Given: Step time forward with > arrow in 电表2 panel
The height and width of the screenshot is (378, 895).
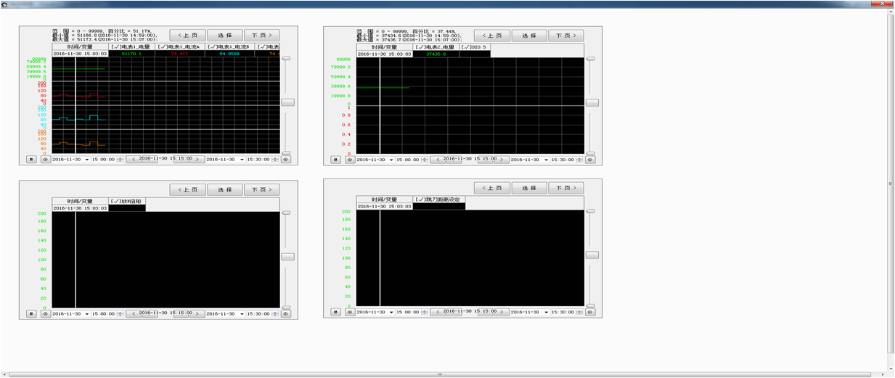Looking at the screenshot, I should pos(502,160).
